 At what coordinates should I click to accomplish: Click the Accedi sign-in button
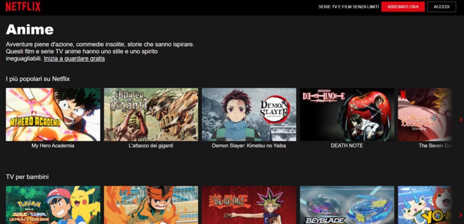pos(441,7)
